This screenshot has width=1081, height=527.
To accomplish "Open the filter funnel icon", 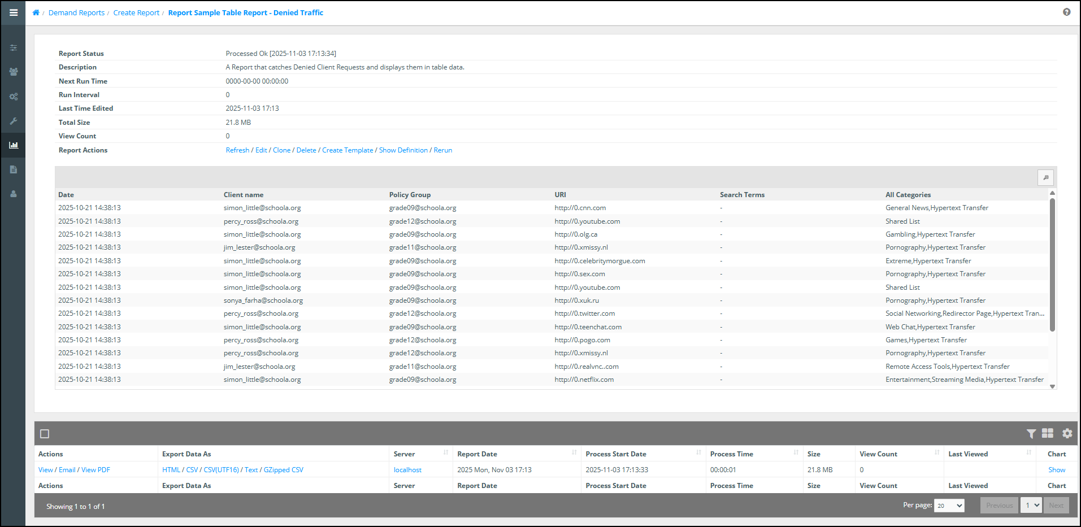I will [1031, 434].
